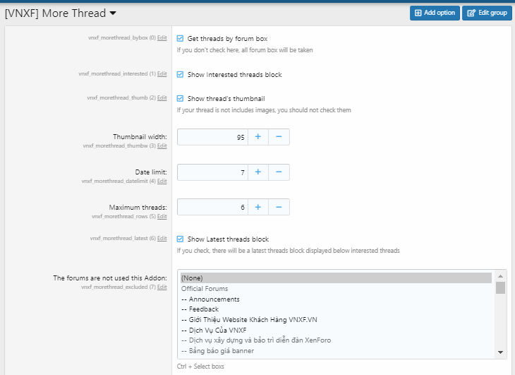
Task: Open Edit link for vnxf_morethread_excluded
Action: coord(162,287)
